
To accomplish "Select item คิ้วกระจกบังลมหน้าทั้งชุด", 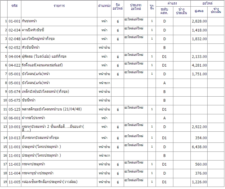I will 41,138.
